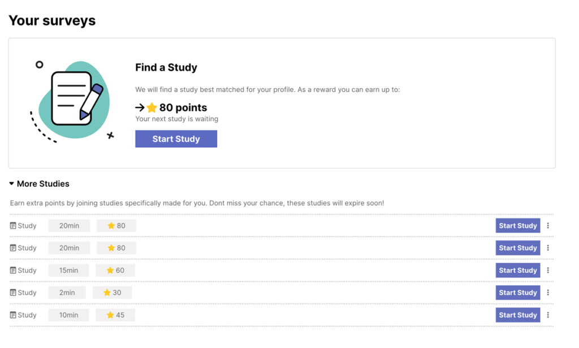This screenshot has height=348, width=579.
Task: Click the document icon on the 10min study row
Action: point(12,315)
